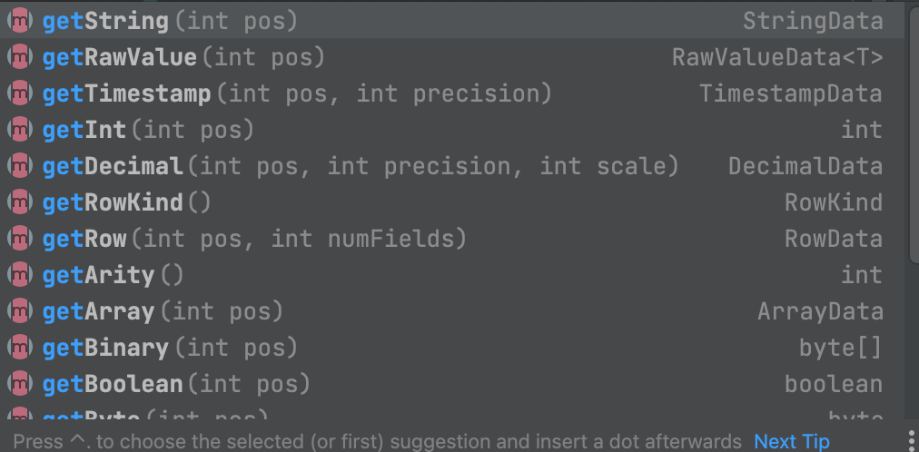Viewport: 919px width, 452px height.
Task: Click the method icon beside getString
Action: [x=19, y=22]
